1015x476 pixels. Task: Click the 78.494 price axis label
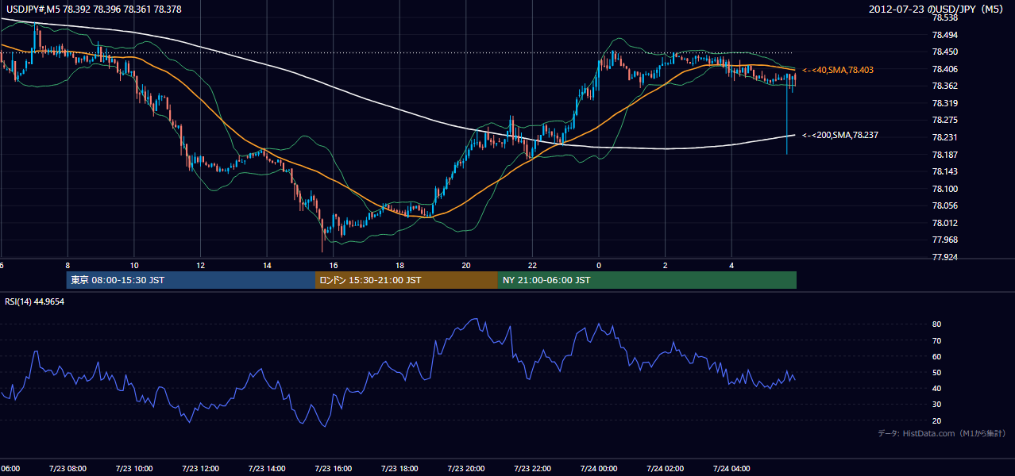(944, 35)
